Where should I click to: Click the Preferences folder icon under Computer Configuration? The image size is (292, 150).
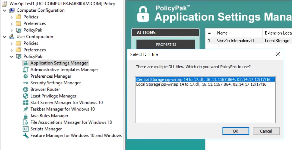pyautogui.click(x=18, y=24)
